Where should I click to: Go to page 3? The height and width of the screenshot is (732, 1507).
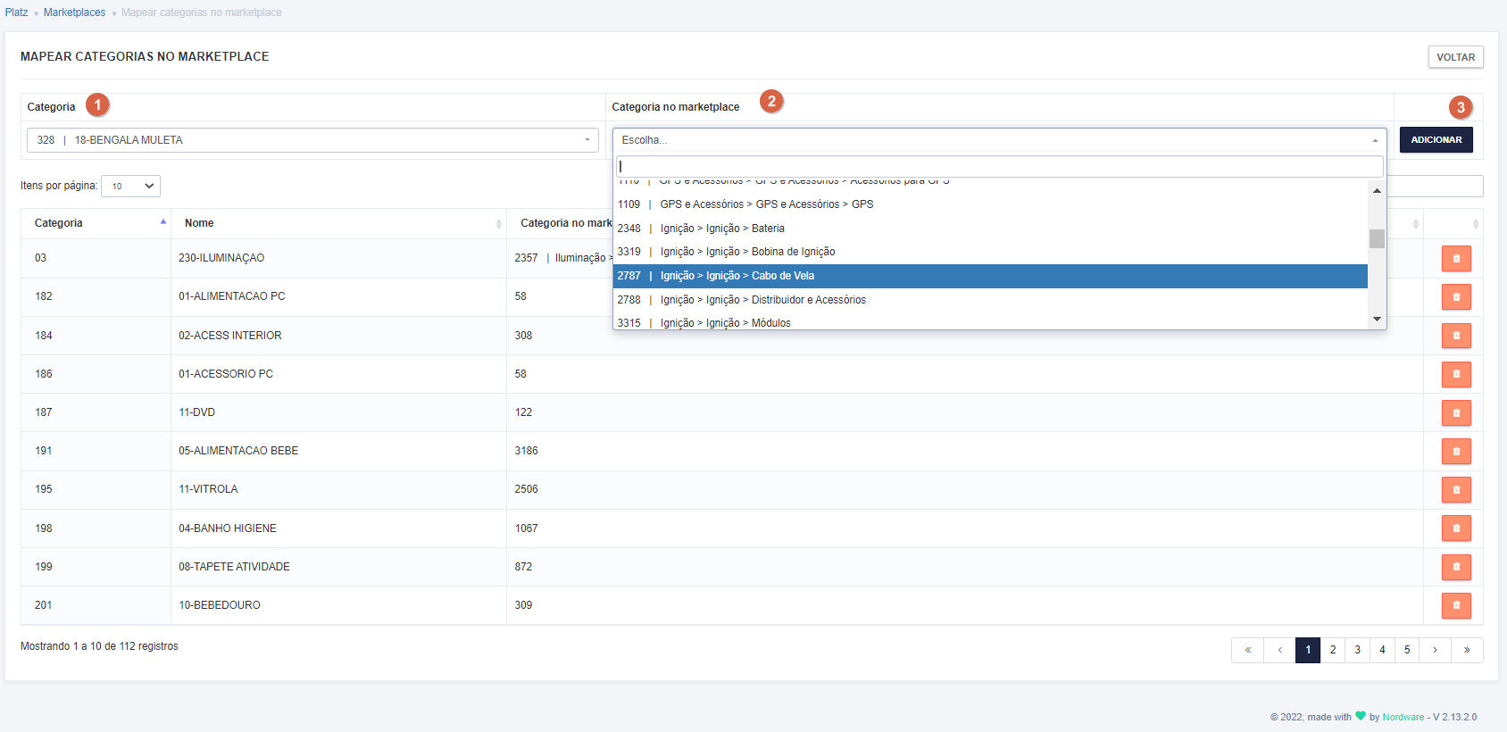1357,650
